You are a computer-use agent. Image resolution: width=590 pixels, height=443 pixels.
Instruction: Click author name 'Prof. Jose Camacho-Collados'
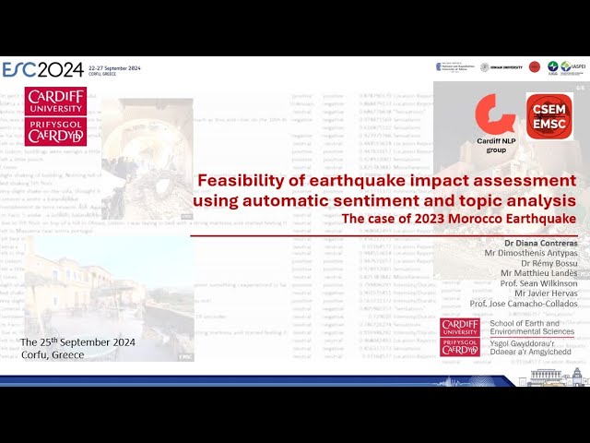524,304
